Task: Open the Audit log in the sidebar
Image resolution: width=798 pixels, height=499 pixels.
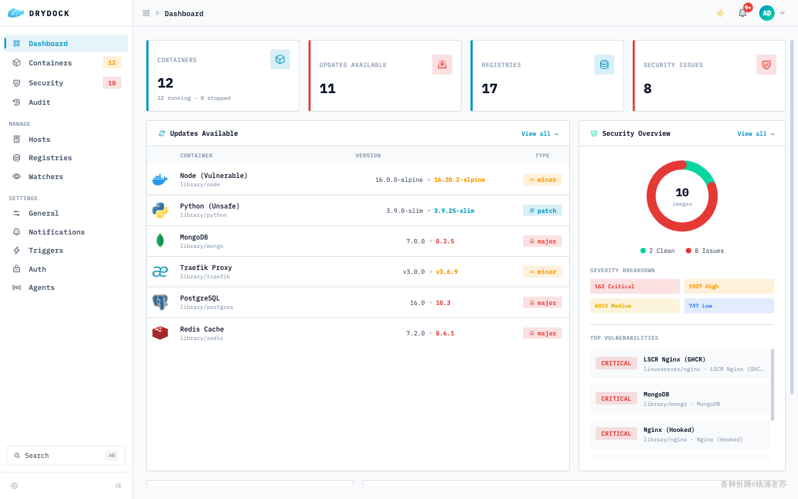Action: click(66, 102)
